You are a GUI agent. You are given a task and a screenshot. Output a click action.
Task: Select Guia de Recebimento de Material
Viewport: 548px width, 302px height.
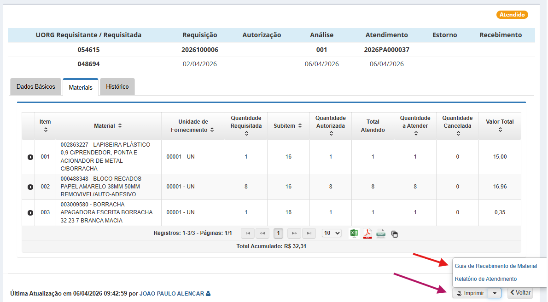(x=496, y=266)
